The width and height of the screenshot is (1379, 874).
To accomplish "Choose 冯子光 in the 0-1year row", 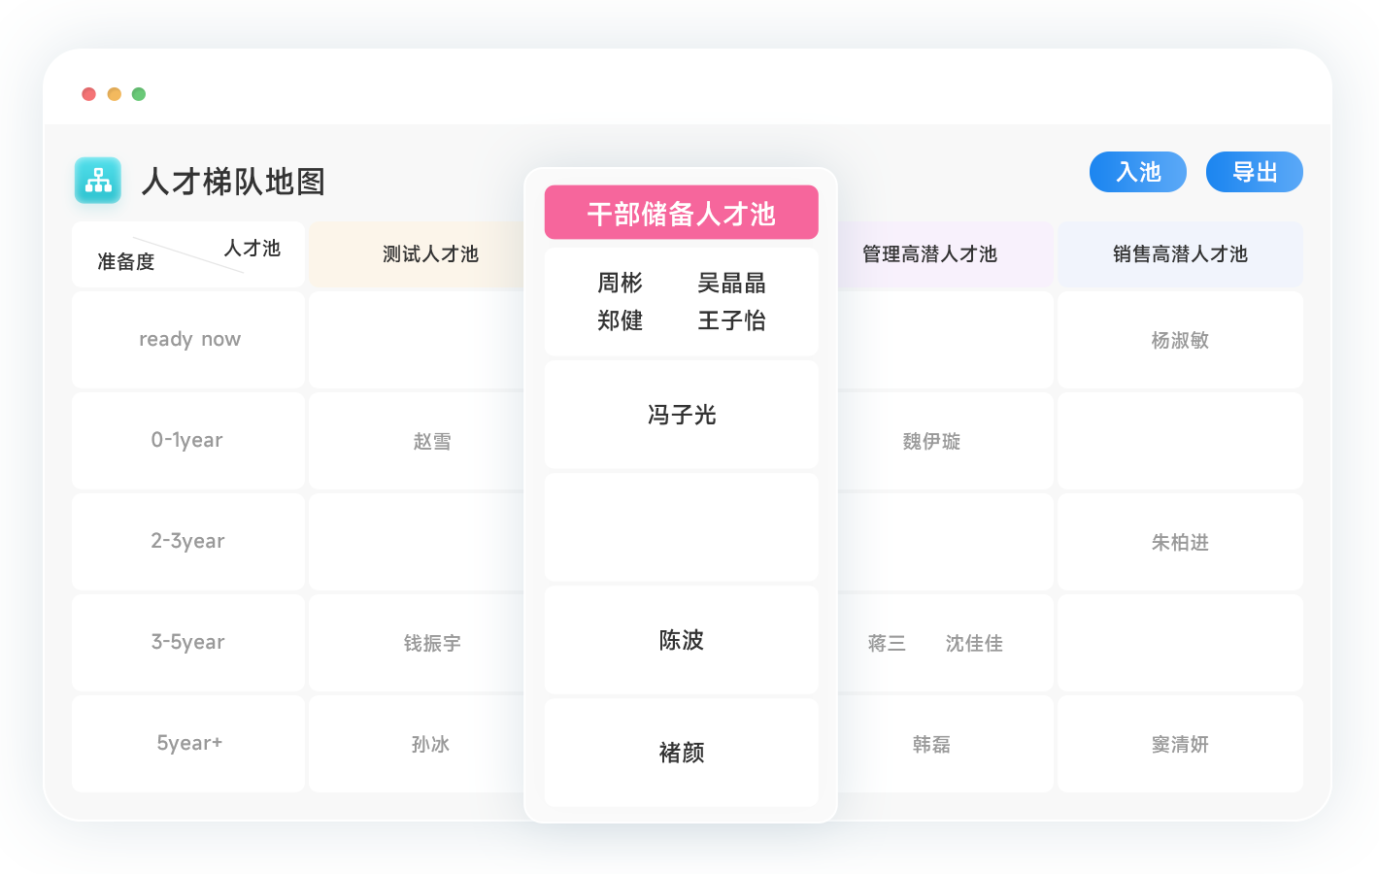I will 681,416.
